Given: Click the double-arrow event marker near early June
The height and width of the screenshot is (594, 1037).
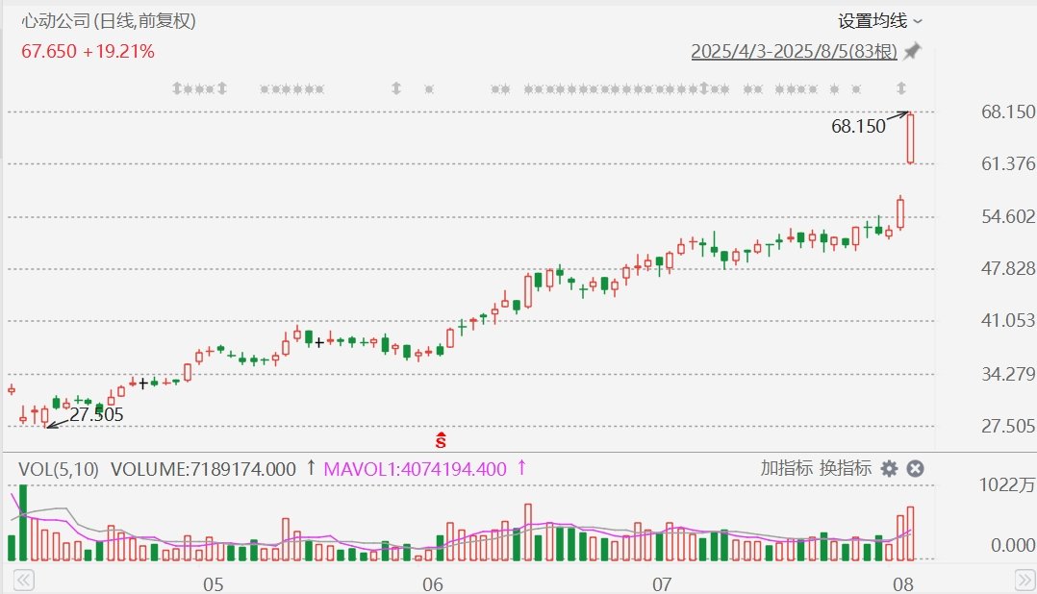Looking at the screenshot, I should [x=396, y=87].
